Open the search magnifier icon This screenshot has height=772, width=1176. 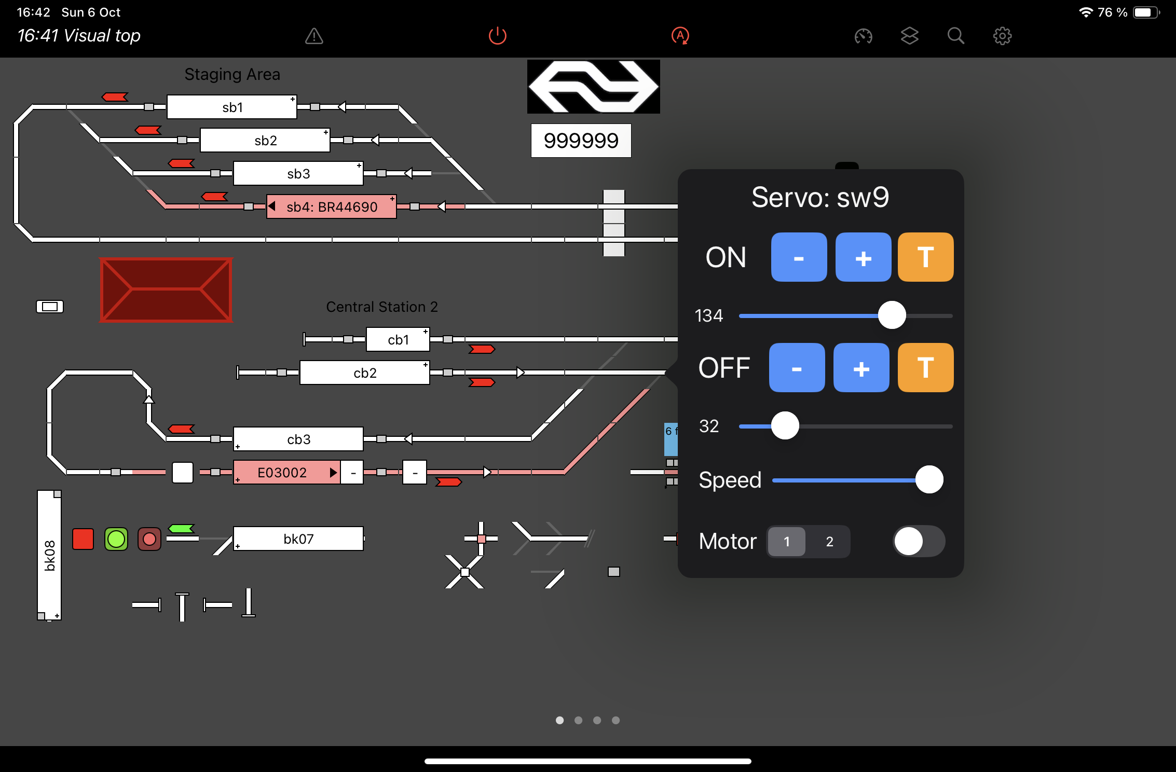(955, 36)
